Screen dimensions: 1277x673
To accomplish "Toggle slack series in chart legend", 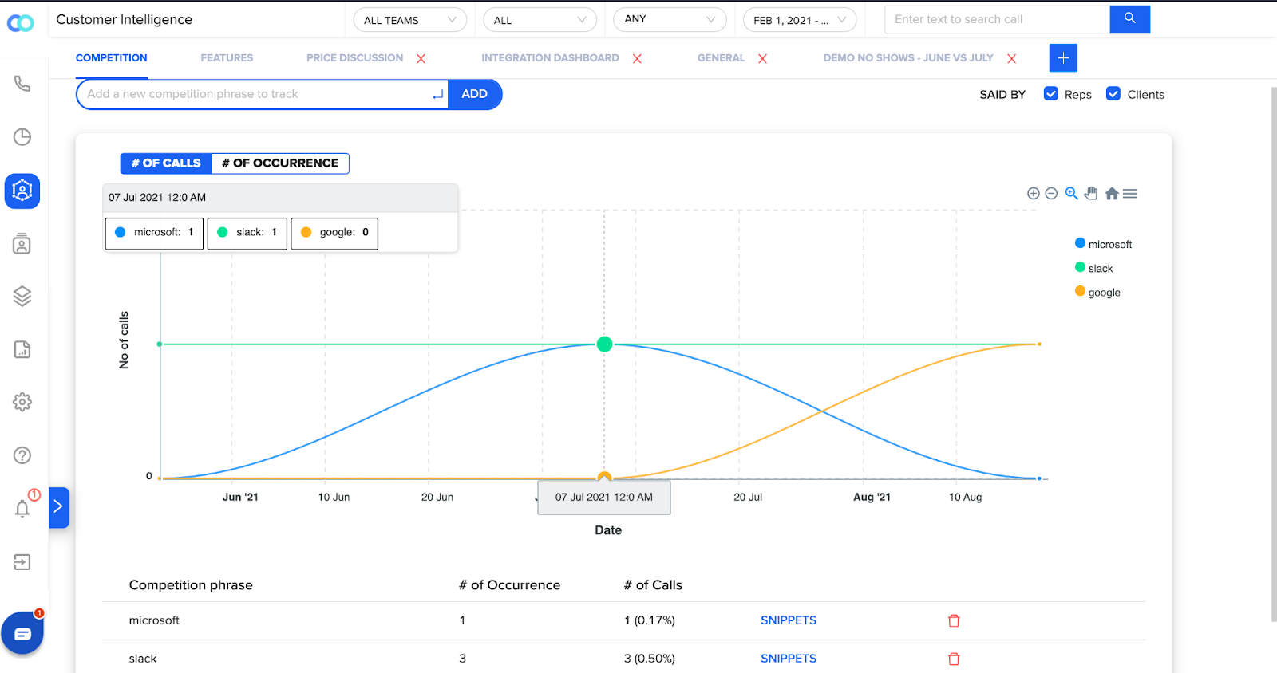I will pos(1094,268).
